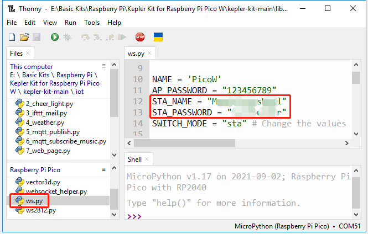Open the Help menu

(x=114, y=23)
